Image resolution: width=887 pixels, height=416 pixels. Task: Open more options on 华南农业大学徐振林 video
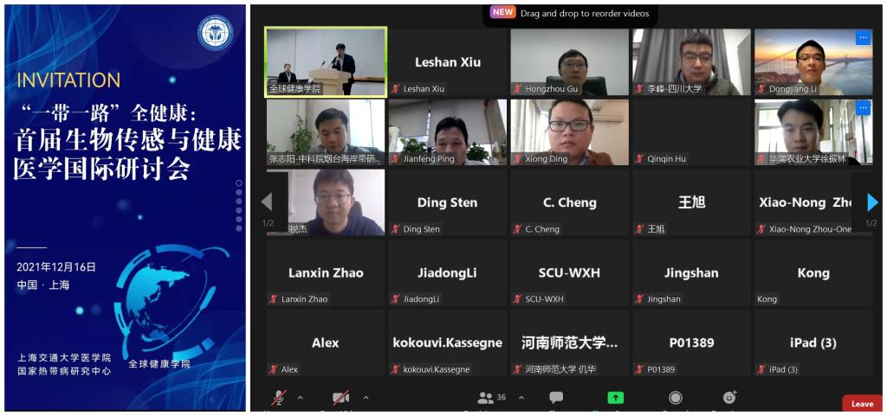click(x=863, y=108)
